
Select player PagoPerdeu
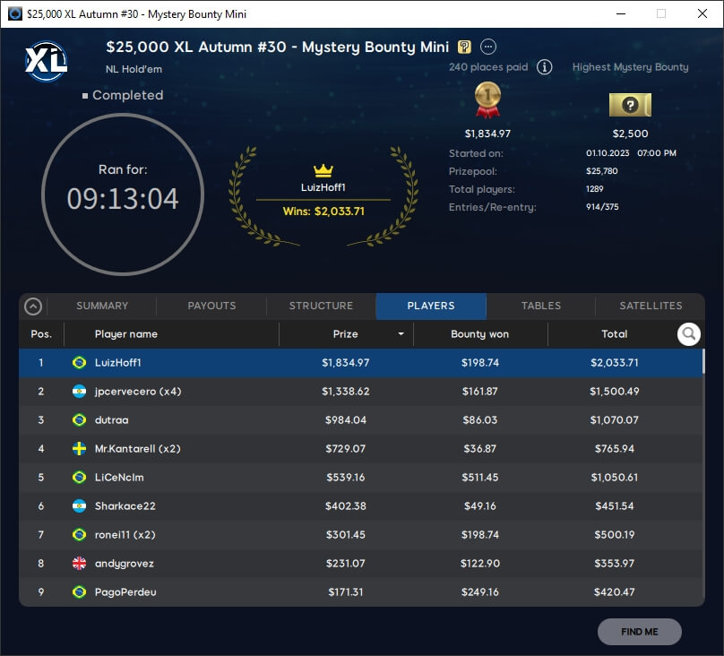point(125,591)
